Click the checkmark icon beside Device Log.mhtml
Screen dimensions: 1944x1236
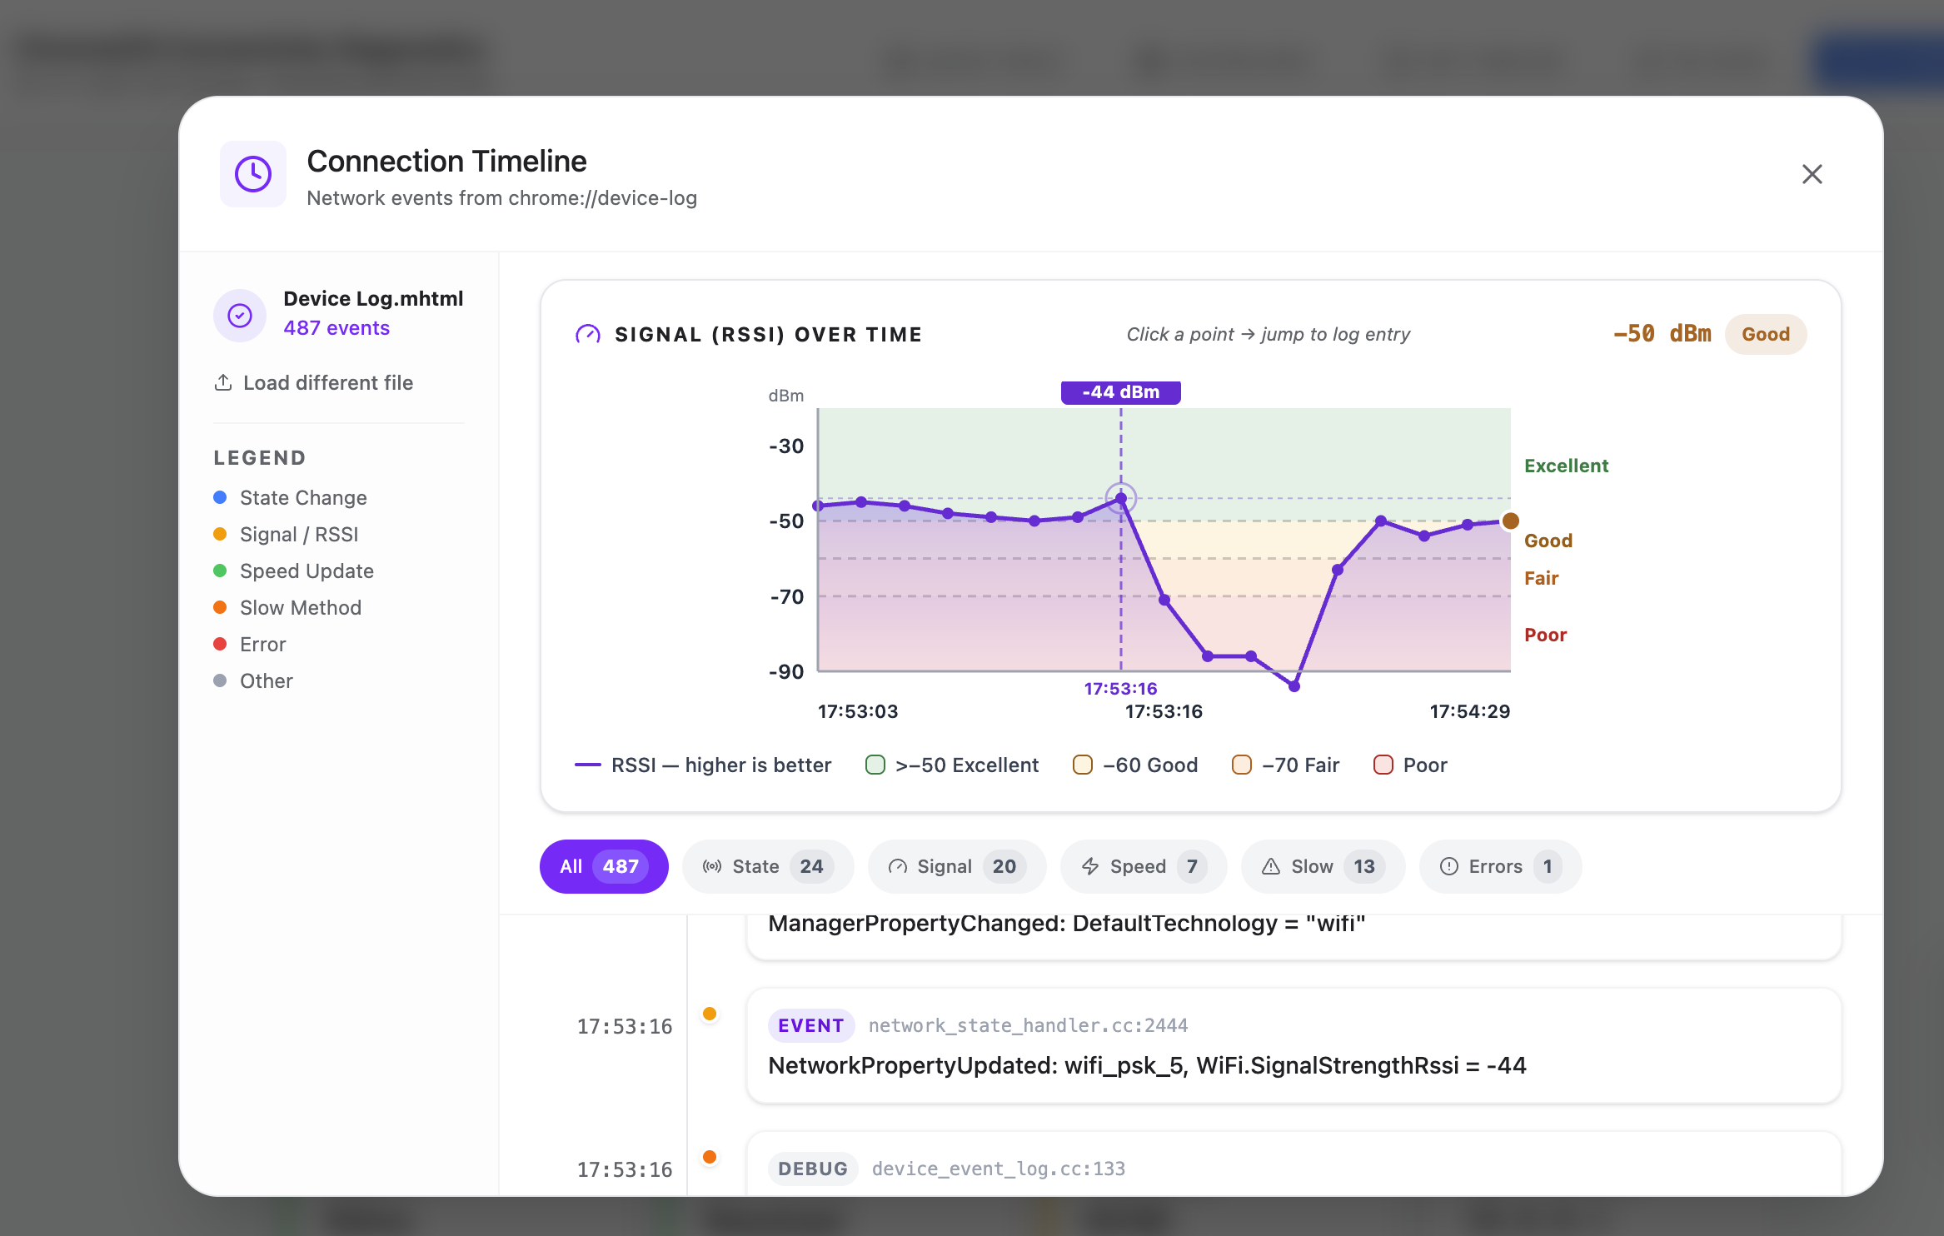[240, 316]
